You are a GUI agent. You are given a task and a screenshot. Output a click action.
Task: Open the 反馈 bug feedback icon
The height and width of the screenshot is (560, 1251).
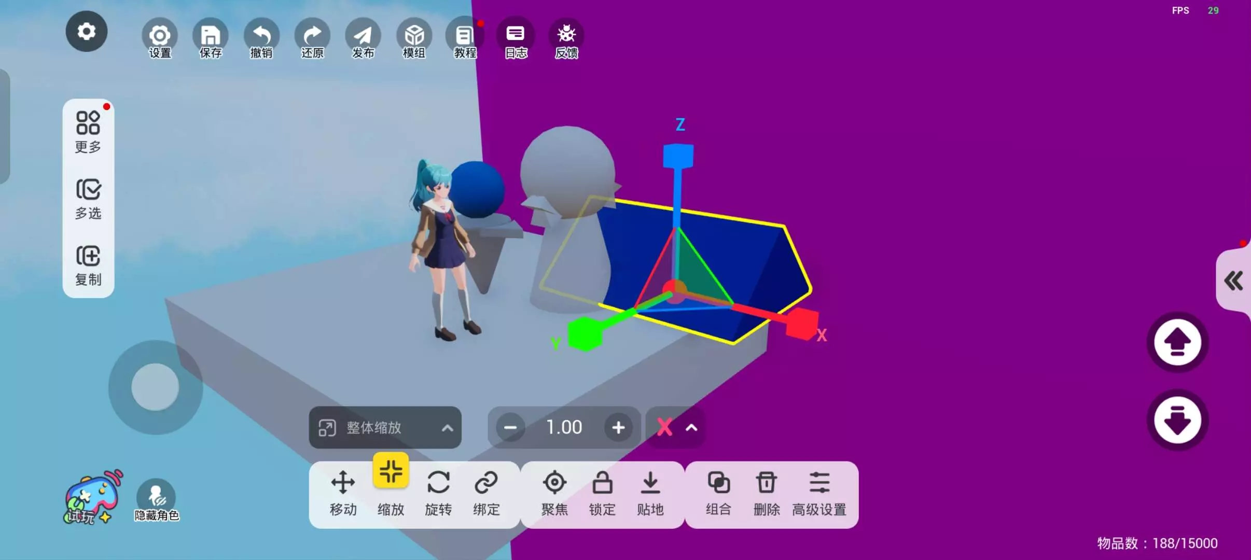pyautogui.click(x=566, y=37)
